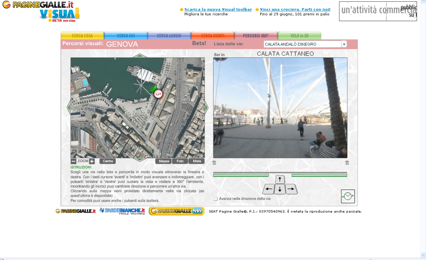Click the 'Percorsi visuali:' label

click(x=83, y=43)
